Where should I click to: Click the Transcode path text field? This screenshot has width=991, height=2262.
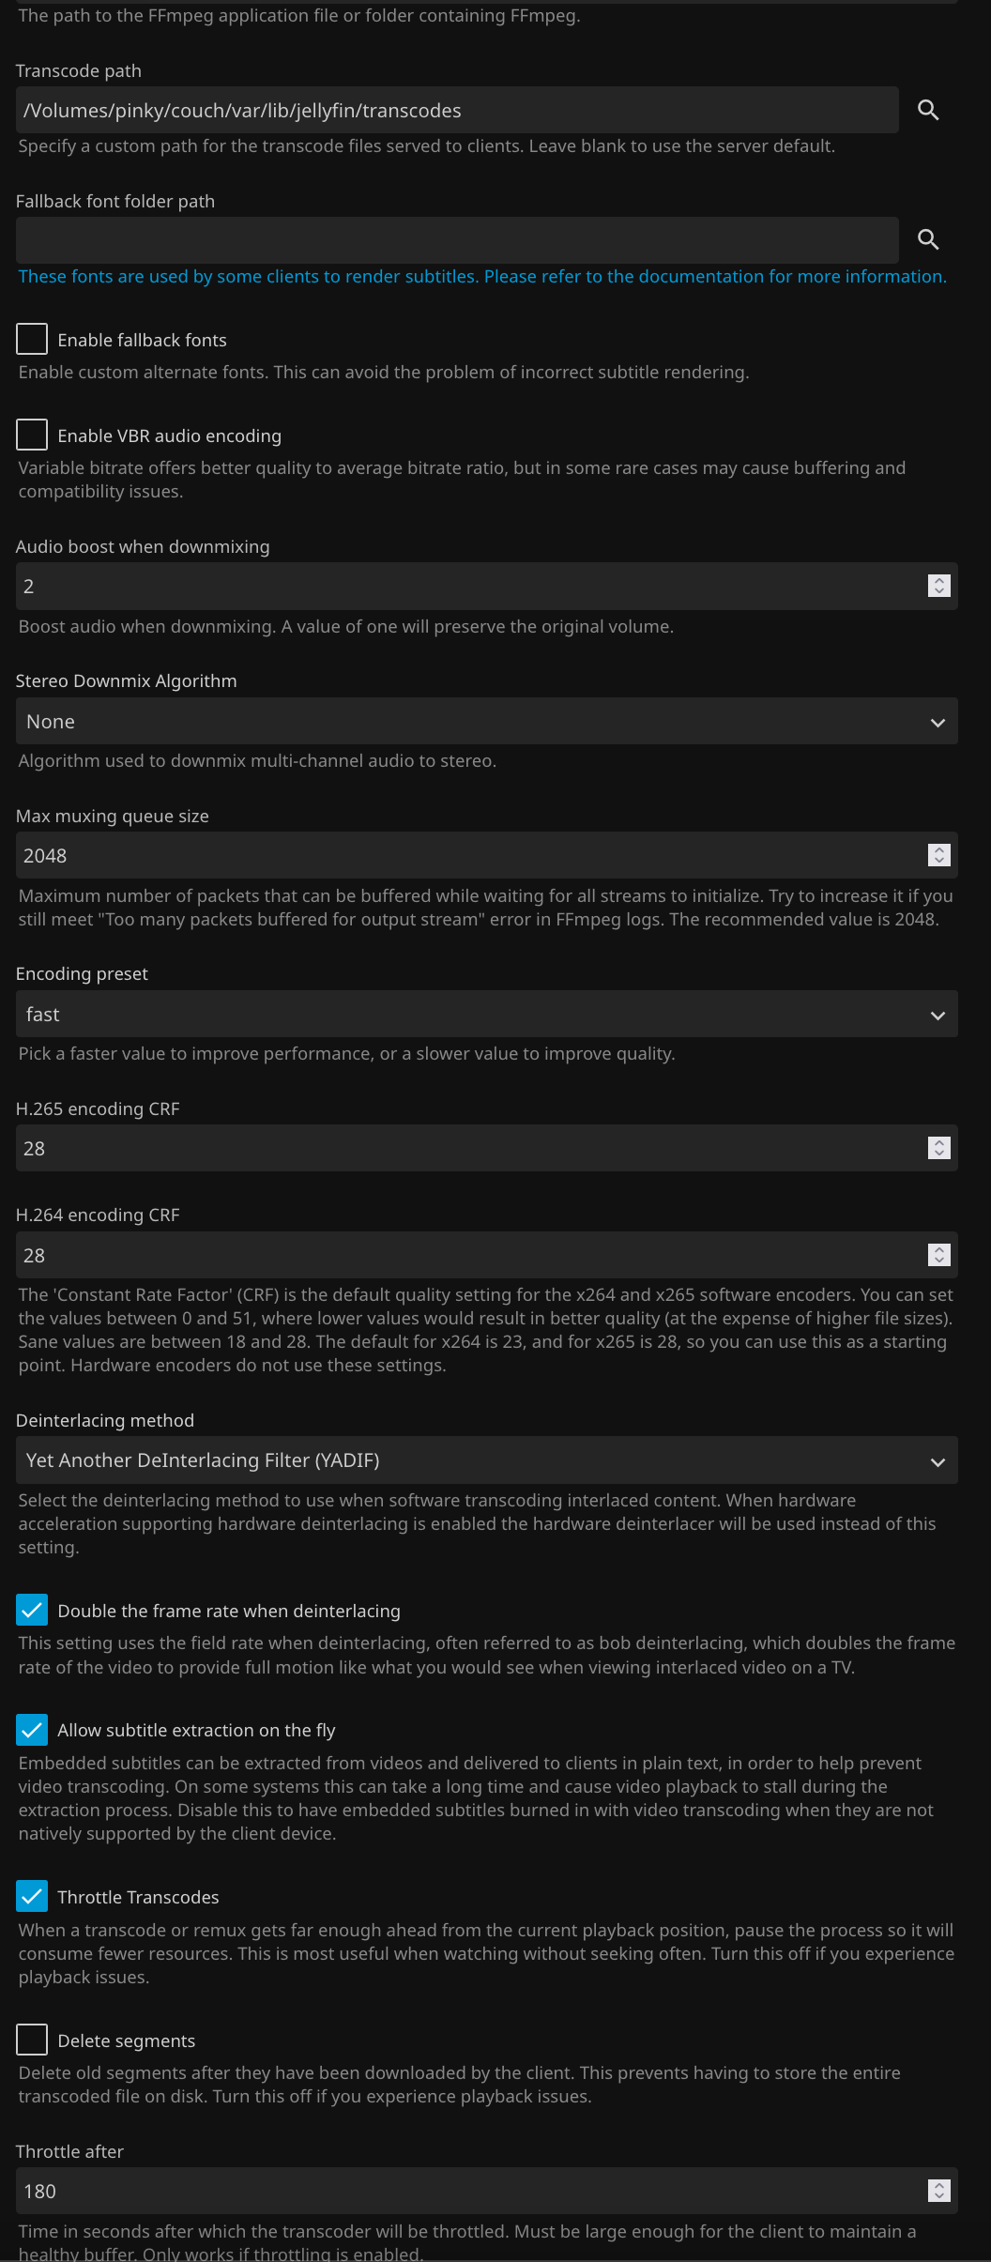(x=456, y=111)
